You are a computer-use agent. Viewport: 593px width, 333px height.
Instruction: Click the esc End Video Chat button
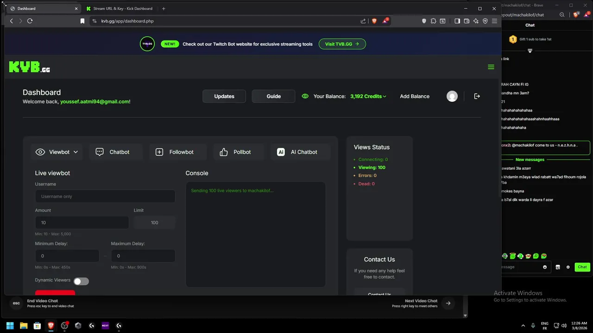click(16, 303)
